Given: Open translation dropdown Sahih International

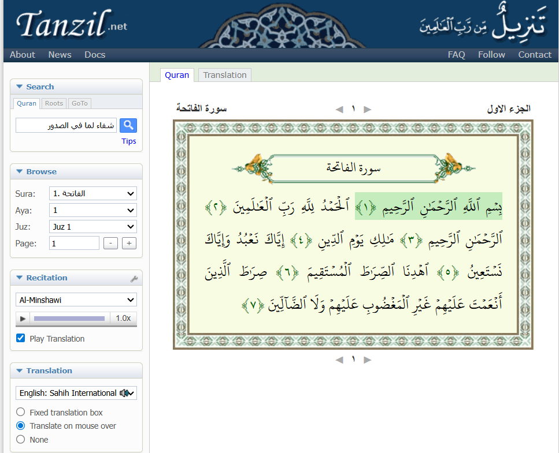Looking at the screenshot, I should tap(76, 393).
